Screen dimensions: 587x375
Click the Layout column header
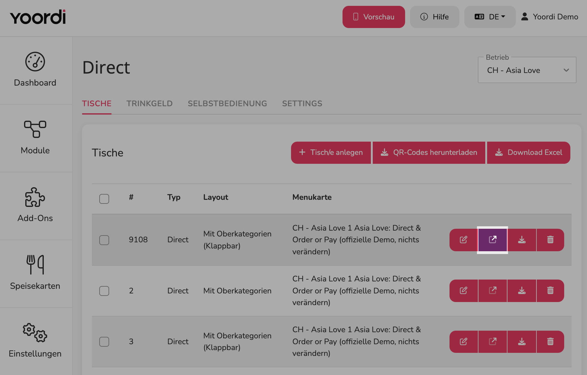click(216, 197)
